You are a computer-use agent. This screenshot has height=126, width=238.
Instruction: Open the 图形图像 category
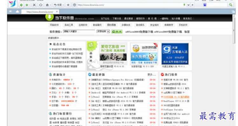coord(112,25)
